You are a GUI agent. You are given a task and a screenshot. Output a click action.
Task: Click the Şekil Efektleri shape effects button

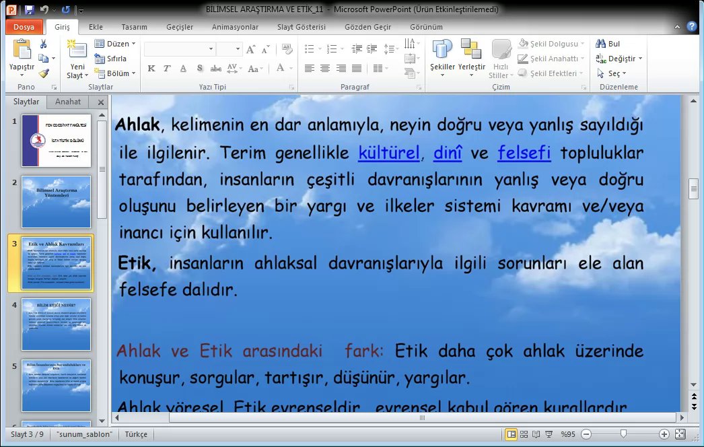pos(551,73)
